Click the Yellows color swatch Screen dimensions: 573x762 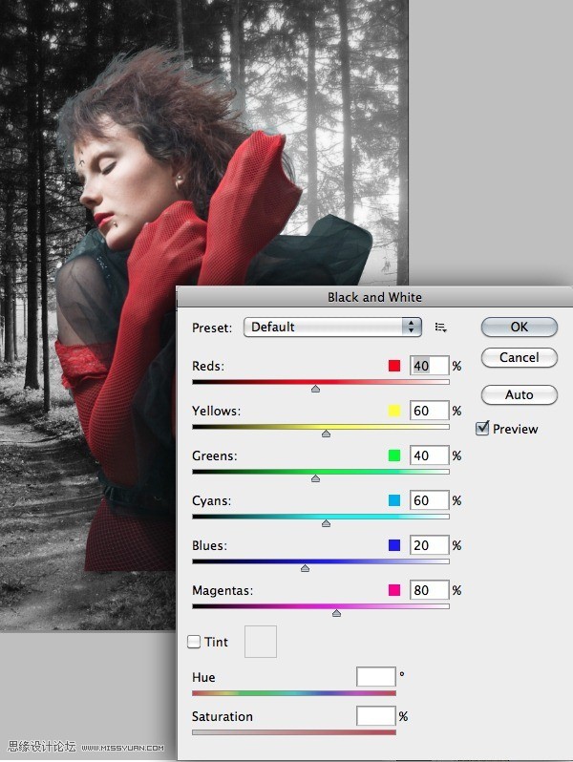coord(394,411)
